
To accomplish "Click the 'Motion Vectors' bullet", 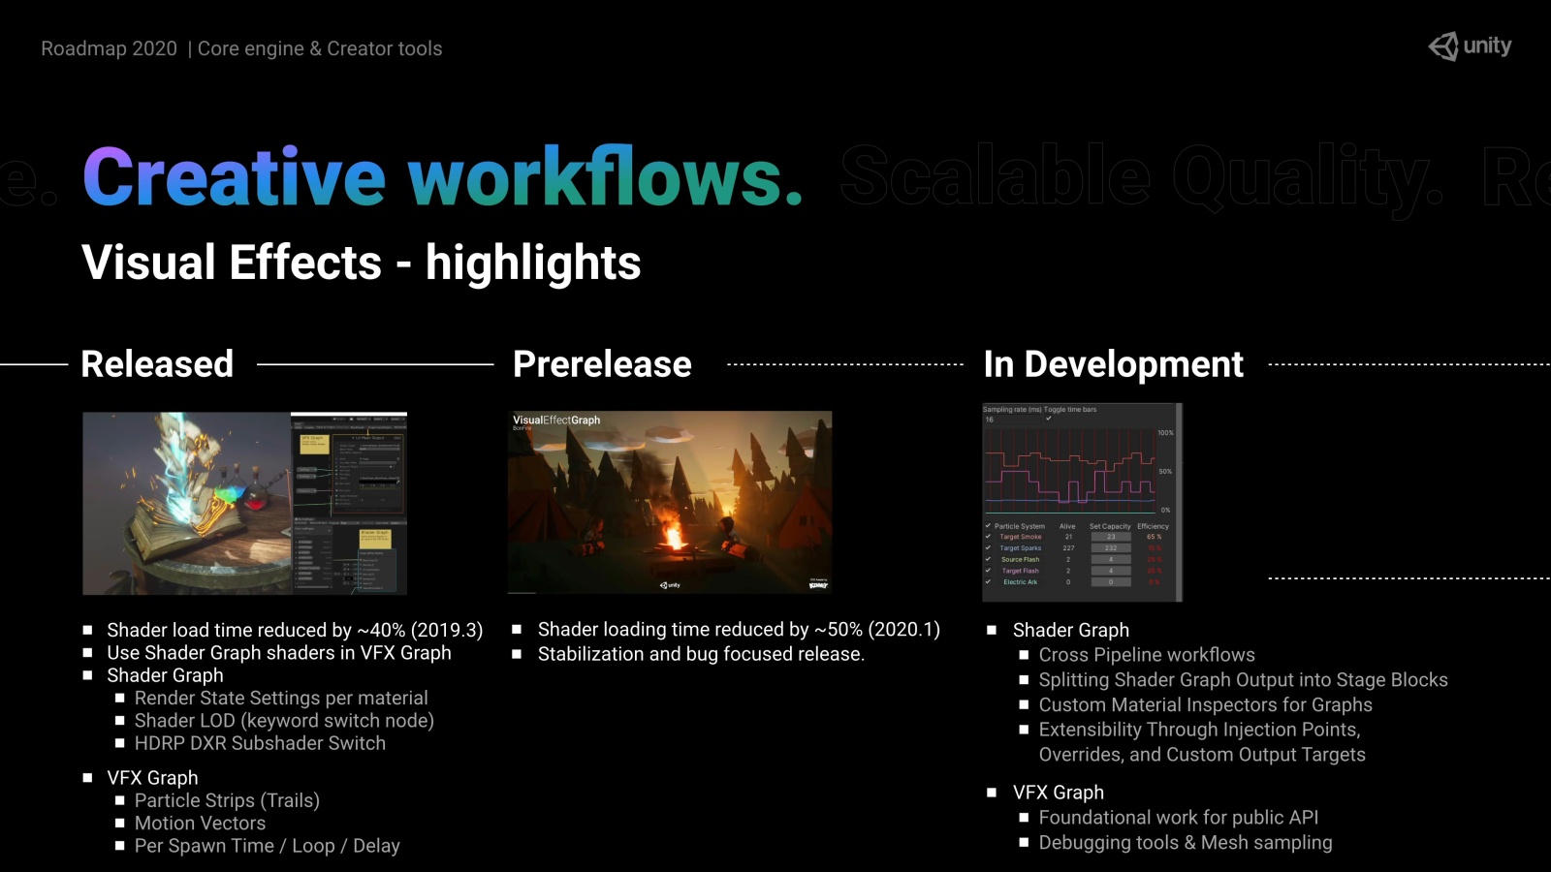I will click(x=200, y=824).
